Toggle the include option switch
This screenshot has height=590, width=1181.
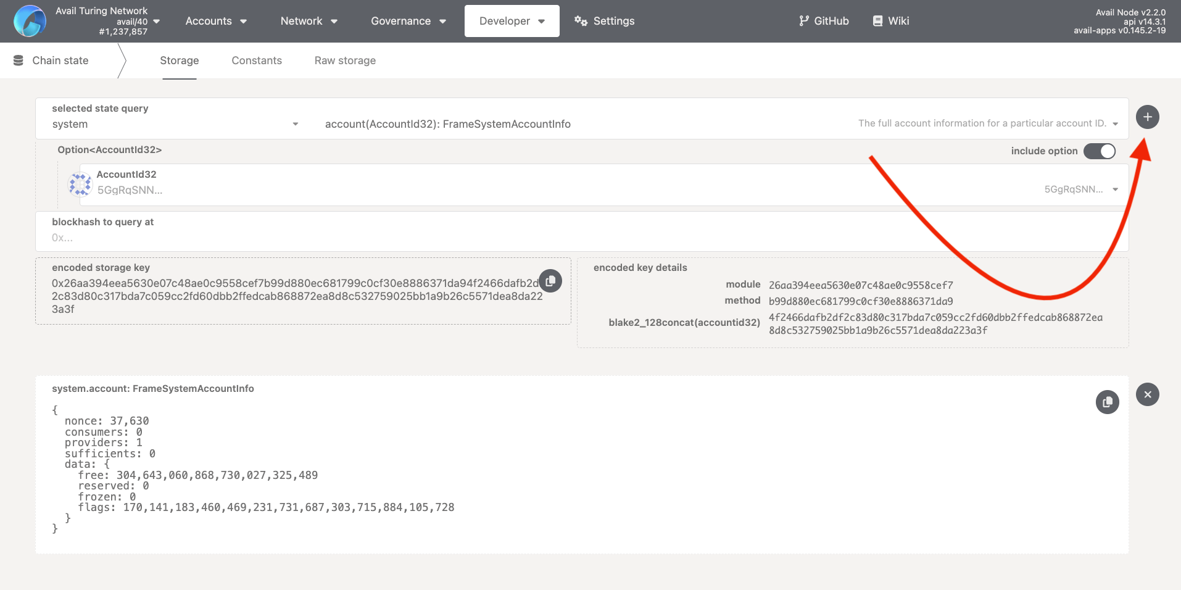[1099, 151]
